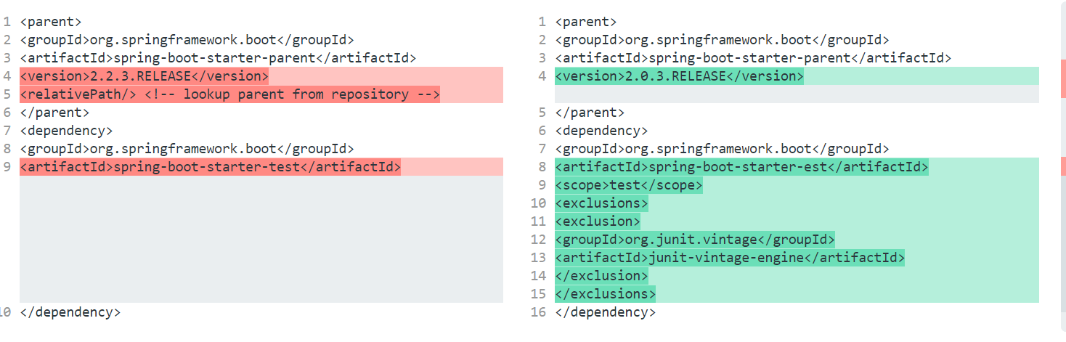Click the lower red marker in diff overview bar

coord(1062,166)
